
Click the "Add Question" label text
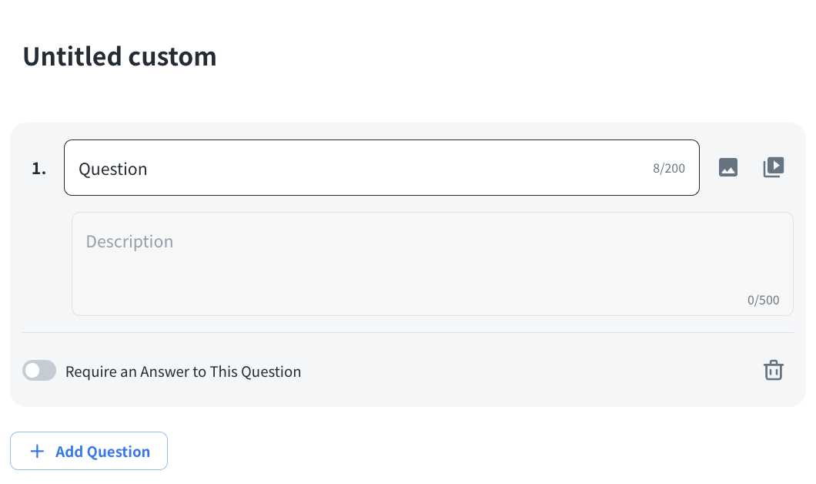[102, 452]
